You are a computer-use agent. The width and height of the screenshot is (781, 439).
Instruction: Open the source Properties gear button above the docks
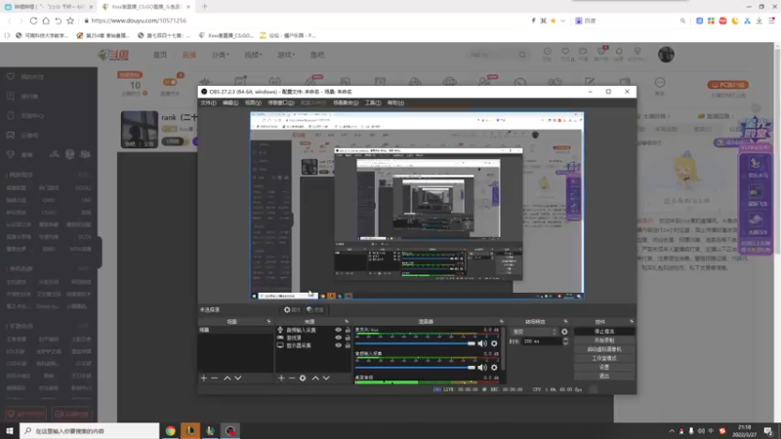coord(292,309)
